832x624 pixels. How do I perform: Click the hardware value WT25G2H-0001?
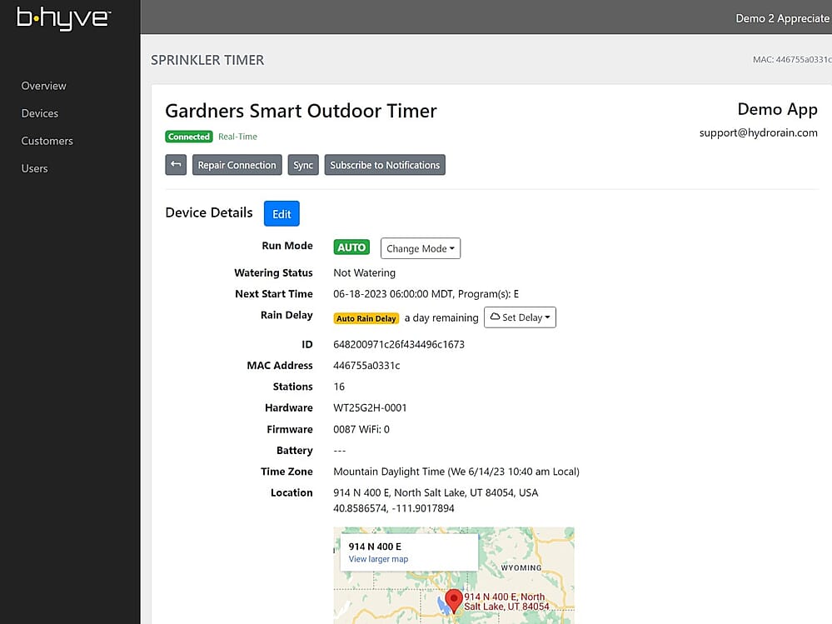pos(370,408)
